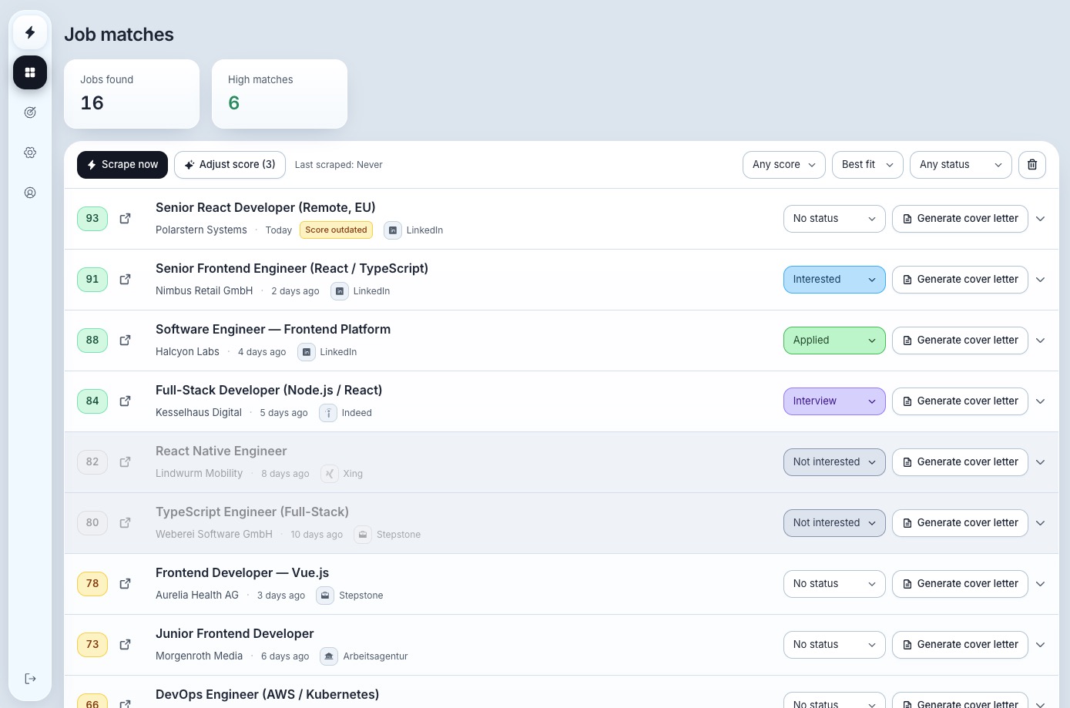Expand the Senior React Developer row chevron
This screenshot has height=708, width=1070.
click(x=1041, y=219)
